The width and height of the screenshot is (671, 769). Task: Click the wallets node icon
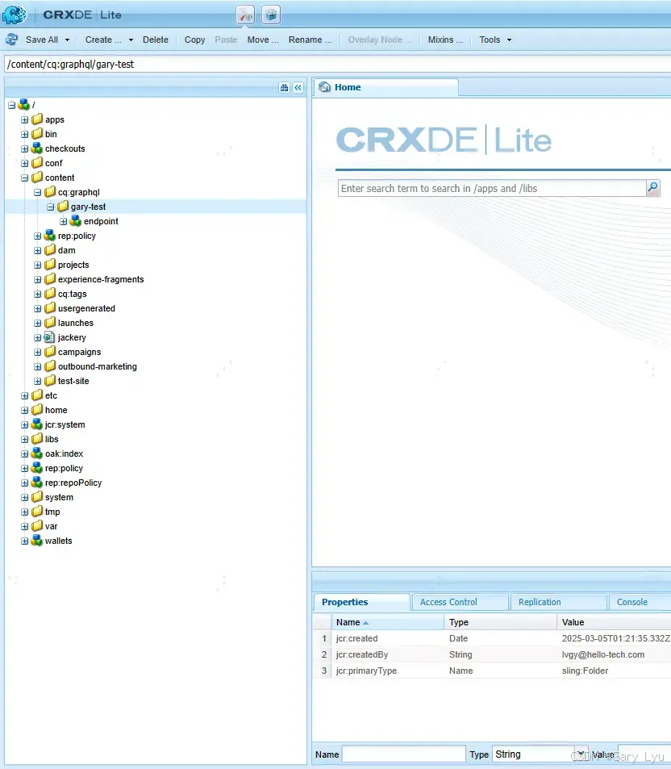[x=37, y=541]
